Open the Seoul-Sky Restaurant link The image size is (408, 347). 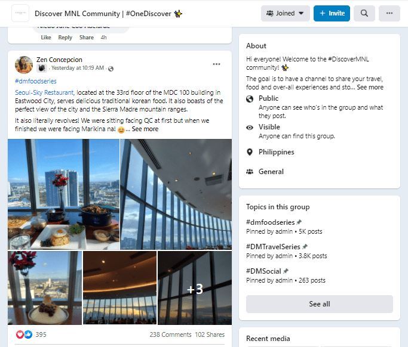[x=44, y=93]
